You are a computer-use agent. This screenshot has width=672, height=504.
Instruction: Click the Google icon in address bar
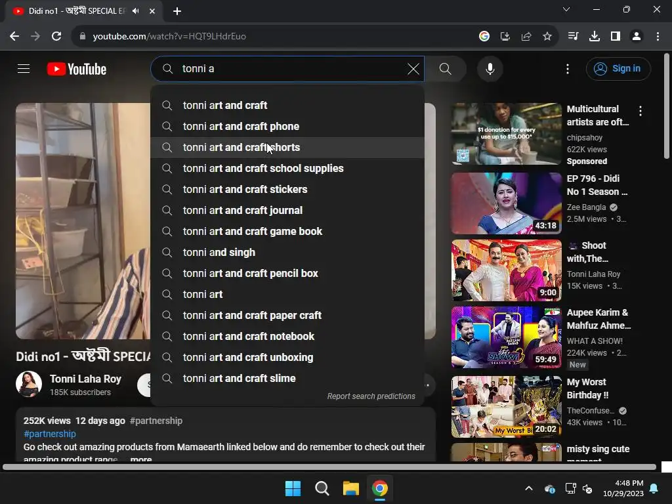484,37
